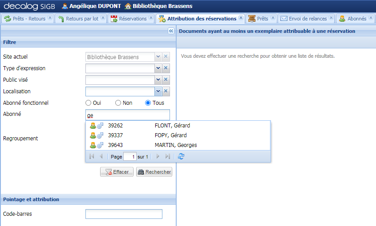Collapse the filter panel with double-arrow icon
This screenshot has height=226, width=376.
pos(171,31)
